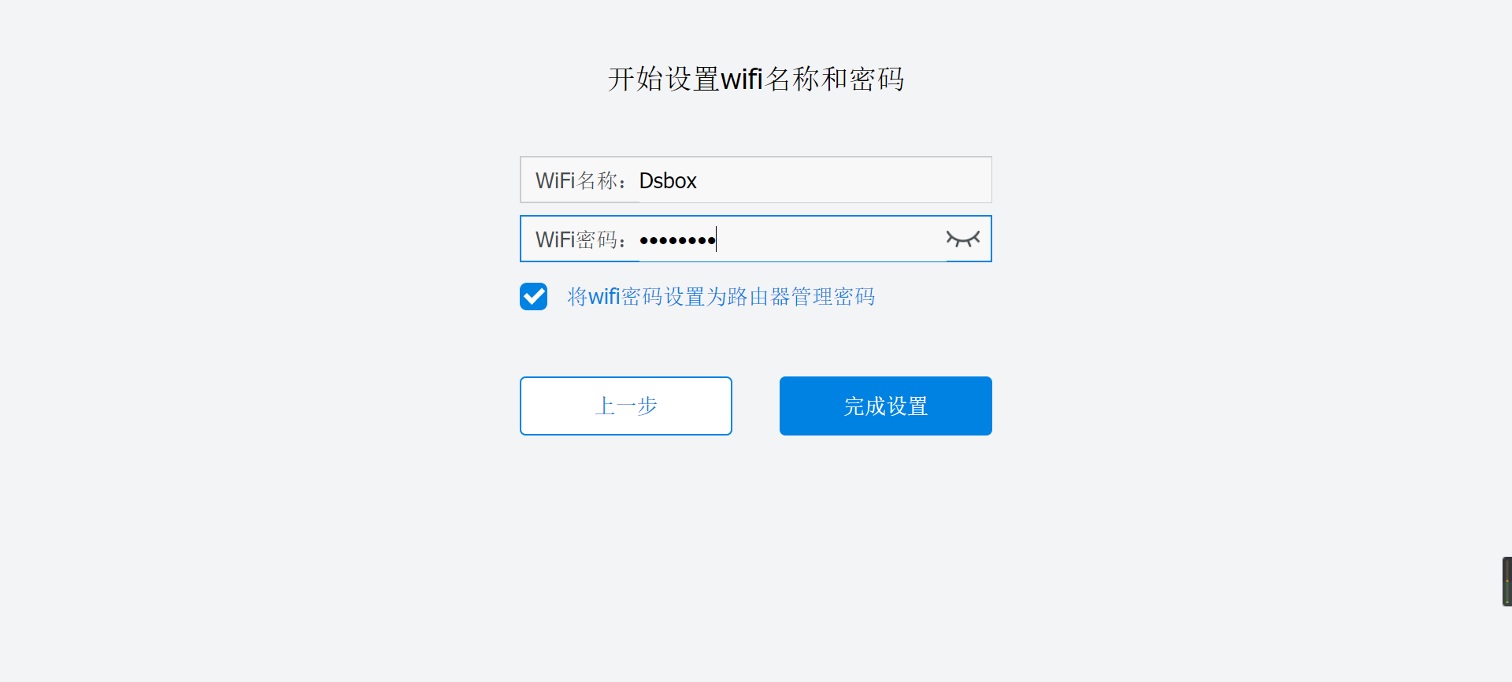Go back with the 上一步 button

coord(626,406)
